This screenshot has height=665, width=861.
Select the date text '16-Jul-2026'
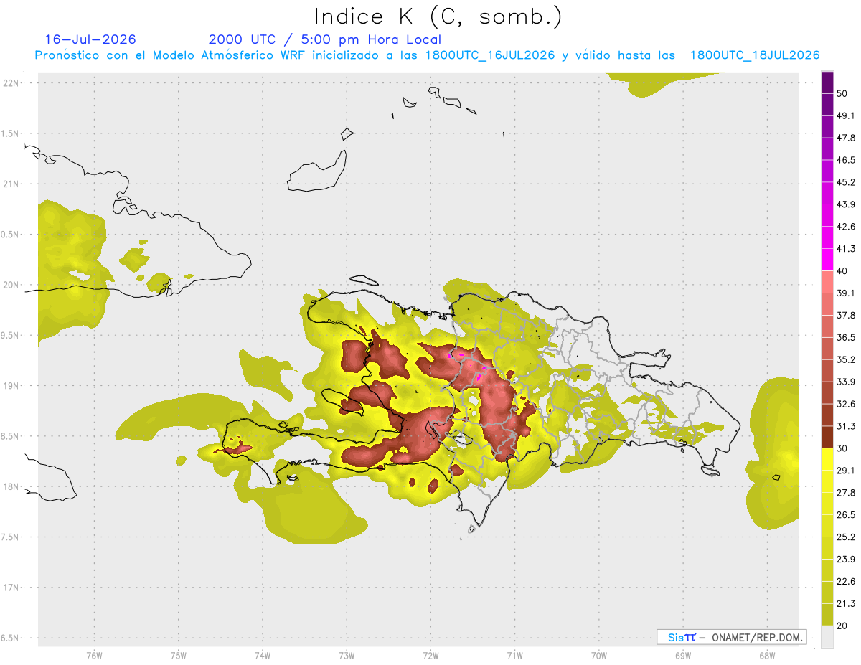pyautogui.click(x=90, y=39)
